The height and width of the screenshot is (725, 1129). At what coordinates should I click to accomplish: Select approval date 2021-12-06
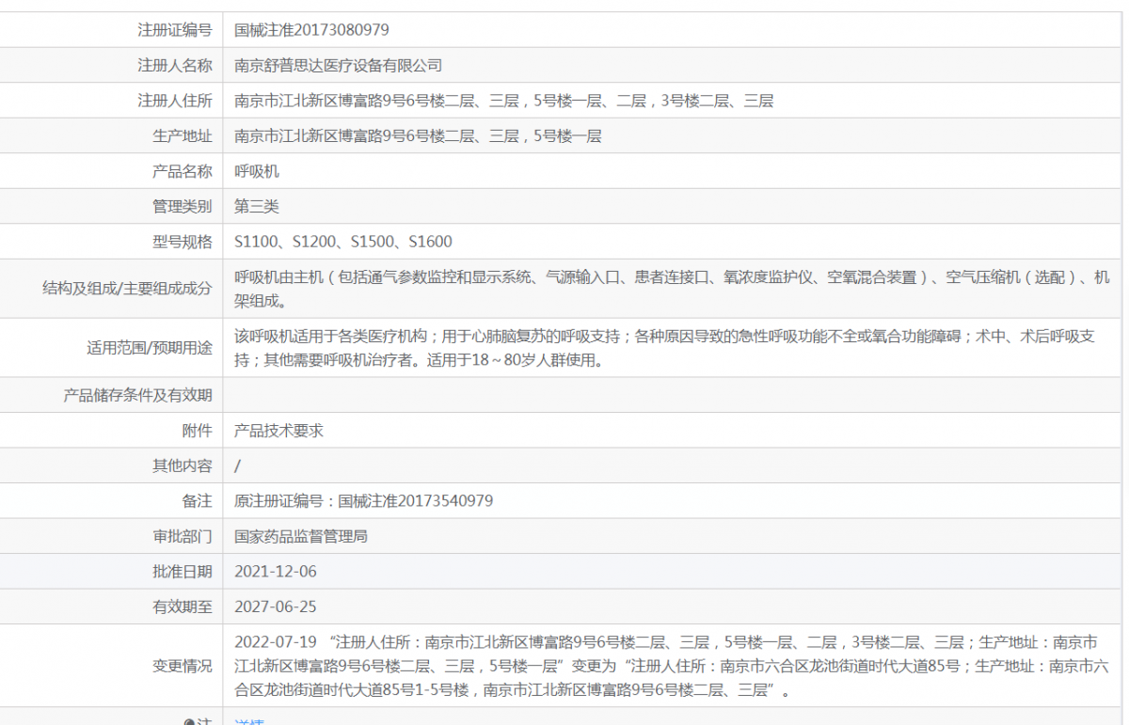point(276,571)
